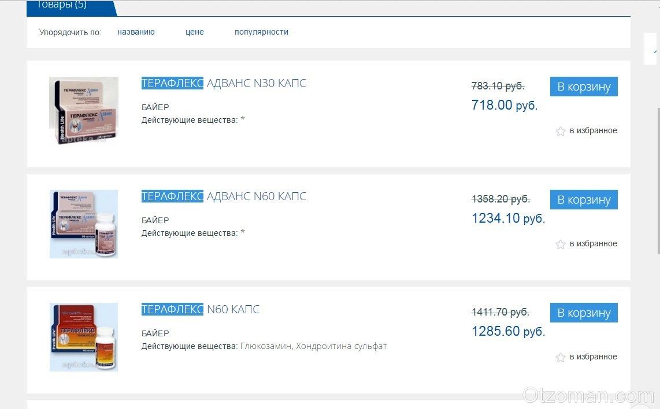Click БАЙЕР manufacturer under Терафлекс N60 КАПС
Screen dimensions: 660x409
pos(155,333)
